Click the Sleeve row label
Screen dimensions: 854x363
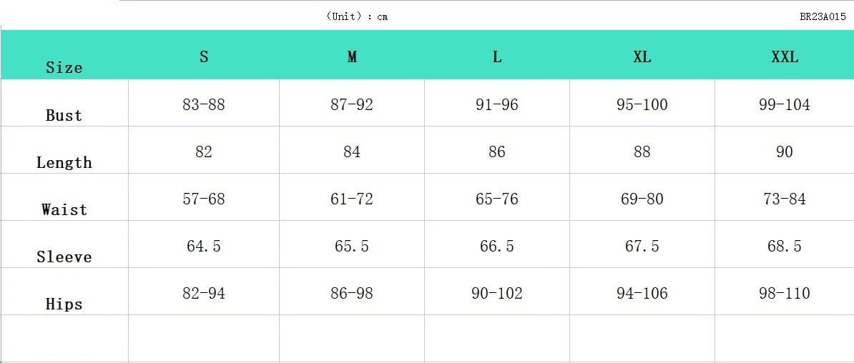[64, 257]
